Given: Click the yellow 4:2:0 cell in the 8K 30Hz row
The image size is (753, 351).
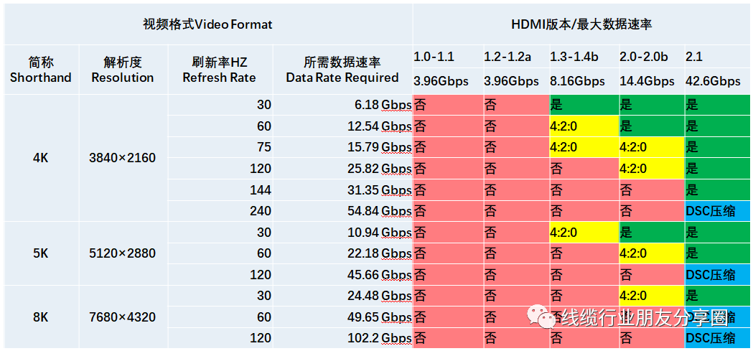Looking at the screenshot, I should click(x=650, y=296).
